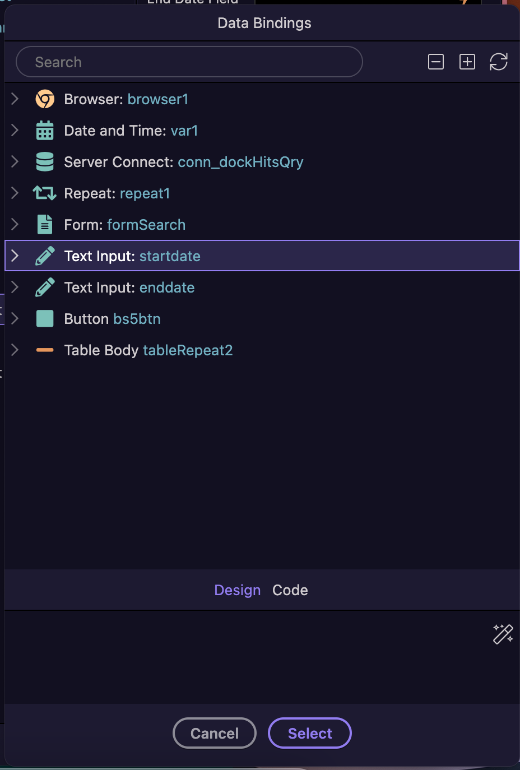Open the magic wand formatter tool
This screenshot has width=520, height=770.
(x=503, y=634)
